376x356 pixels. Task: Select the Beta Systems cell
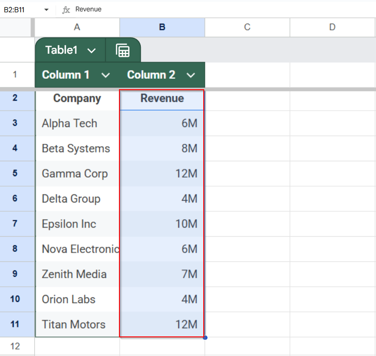(77, 148)
